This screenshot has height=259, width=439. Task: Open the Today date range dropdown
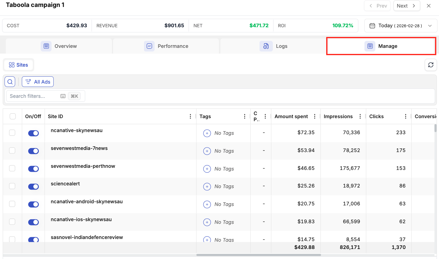click(x=400, y=26)
